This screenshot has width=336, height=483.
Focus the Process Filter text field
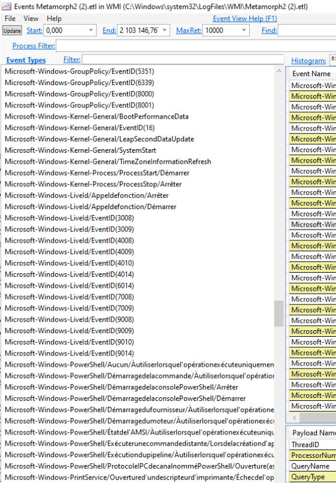196,46
